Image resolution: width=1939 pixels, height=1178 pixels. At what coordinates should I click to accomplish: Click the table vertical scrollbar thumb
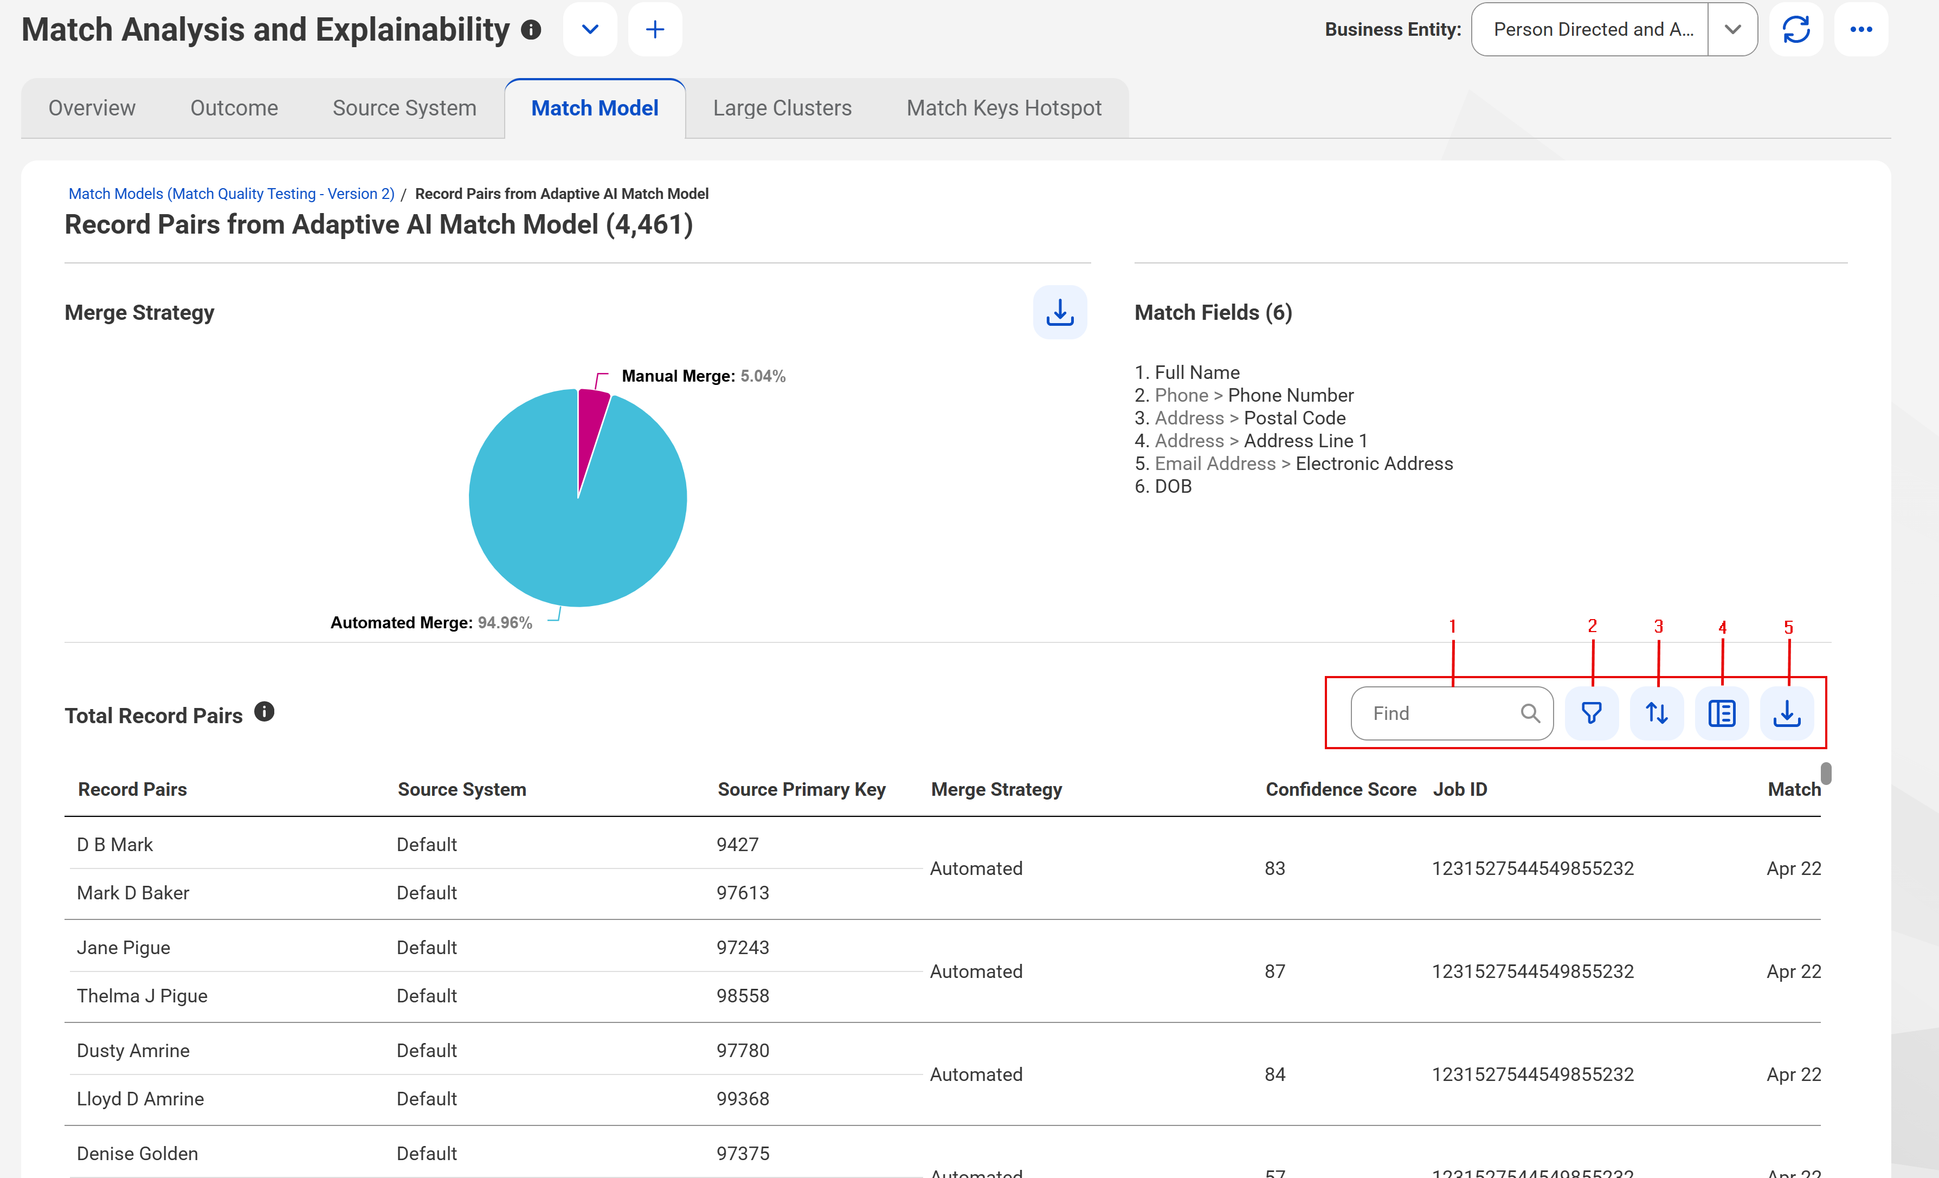pyautogui.click(x=1826, y=774)
